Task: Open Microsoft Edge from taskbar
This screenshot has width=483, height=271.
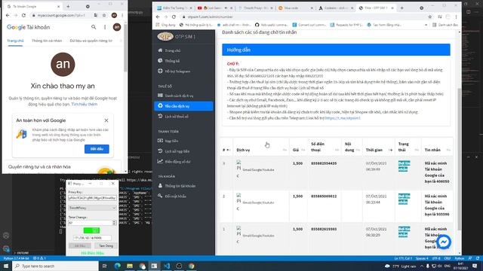Action: pos(118,266)
